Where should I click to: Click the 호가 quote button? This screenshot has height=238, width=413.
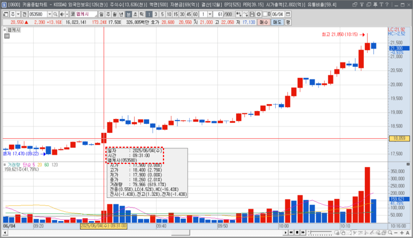[155, 22]
